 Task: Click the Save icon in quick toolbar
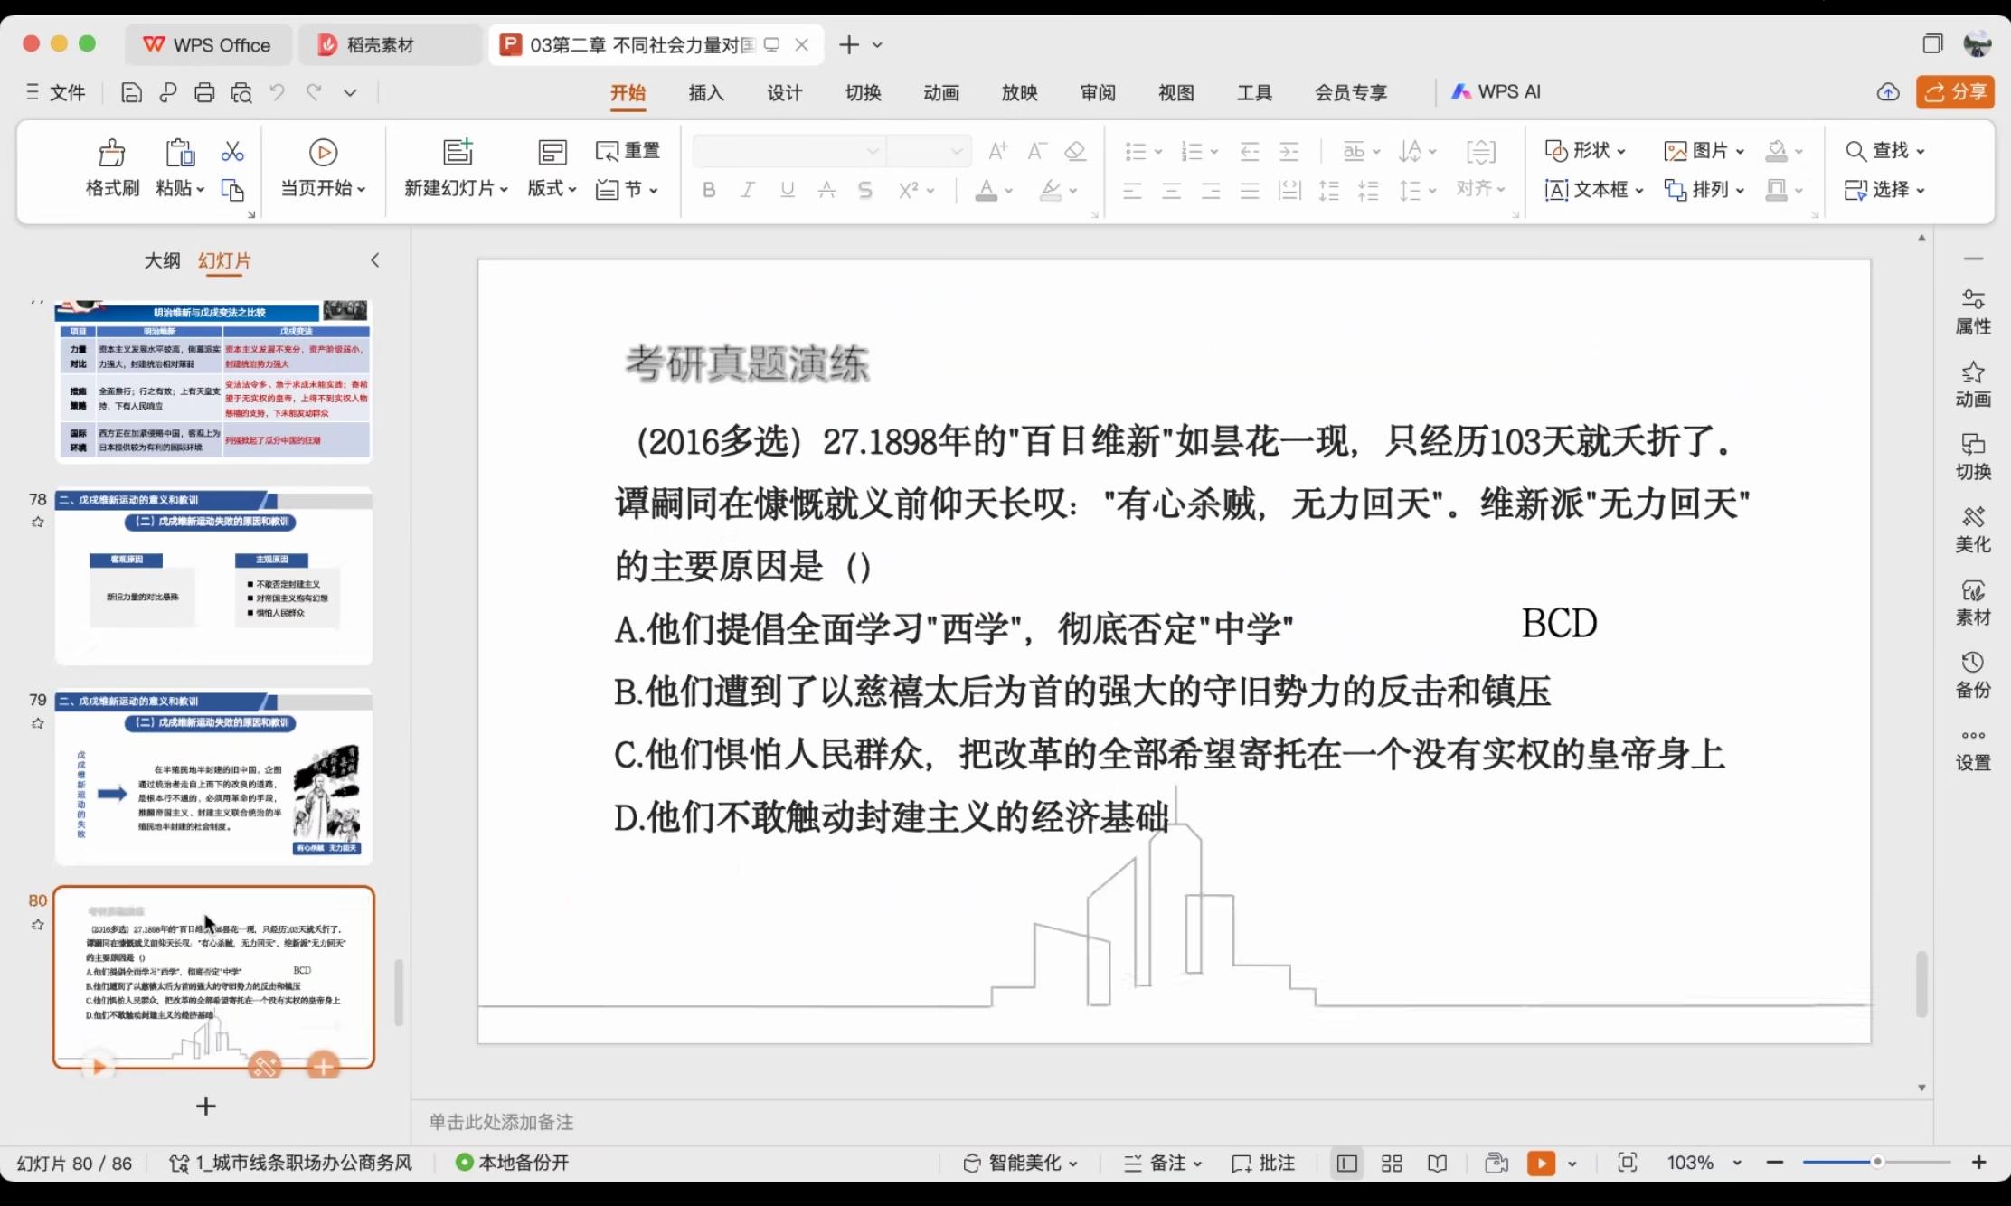point(131,92)
